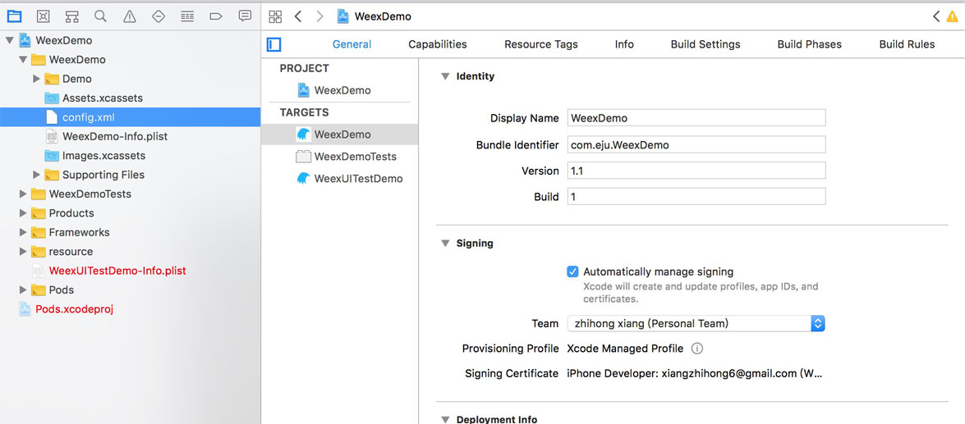Collapse the Identity section
The image size is (965, 424).
pyautogui.click(x=445, y=76)
